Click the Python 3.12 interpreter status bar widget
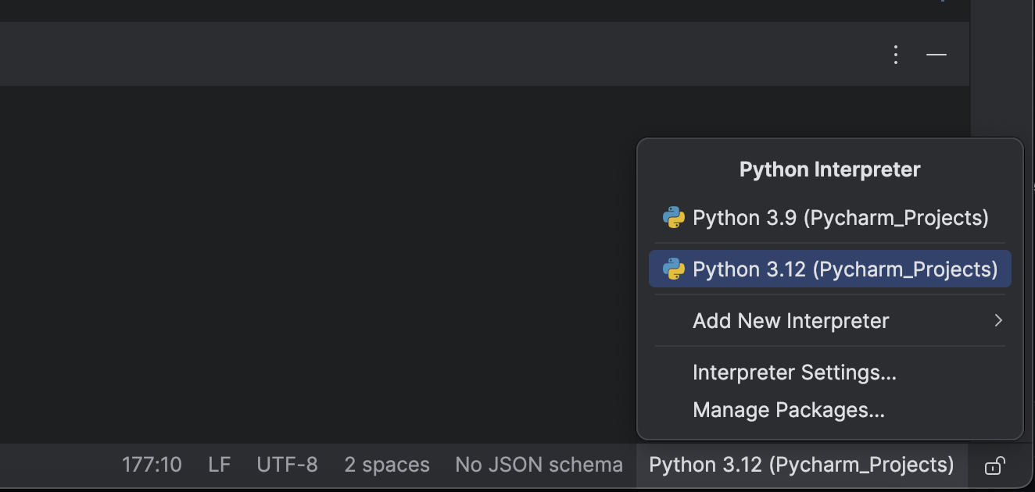This screenshot has height=492, width=1035. click(x=802, y=465)
